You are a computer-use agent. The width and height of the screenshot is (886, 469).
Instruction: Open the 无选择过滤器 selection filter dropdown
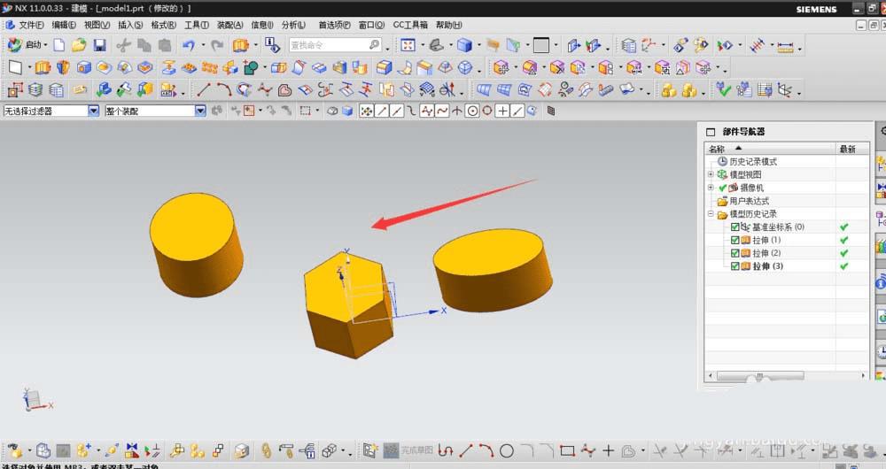click(x=94, y=111)
